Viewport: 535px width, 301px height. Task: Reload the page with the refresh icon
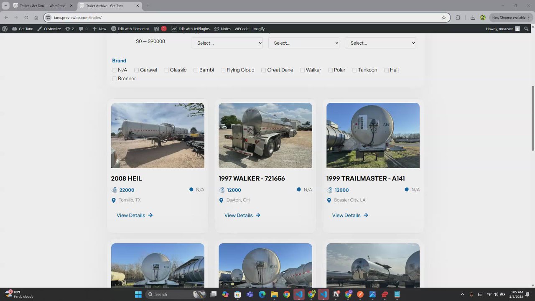pos(26,18)
